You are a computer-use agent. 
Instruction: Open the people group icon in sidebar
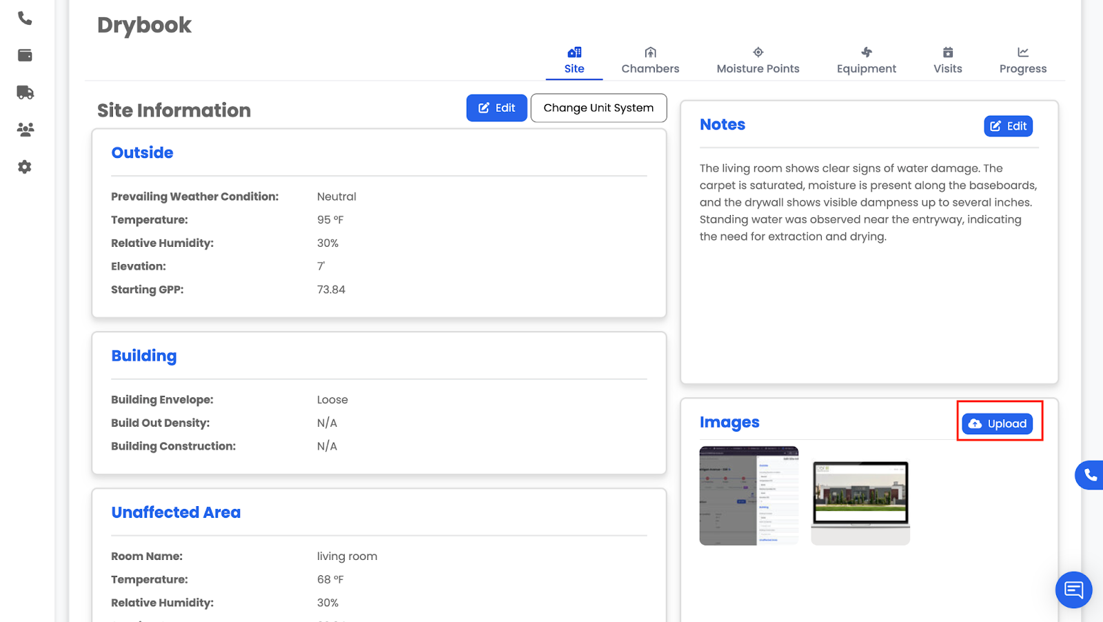(25, 130)
